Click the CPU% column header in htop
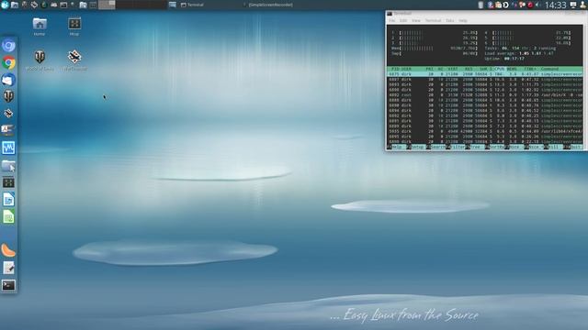Image resolution: width=588 pixels, height=330 pixels. tap(500, 69)
